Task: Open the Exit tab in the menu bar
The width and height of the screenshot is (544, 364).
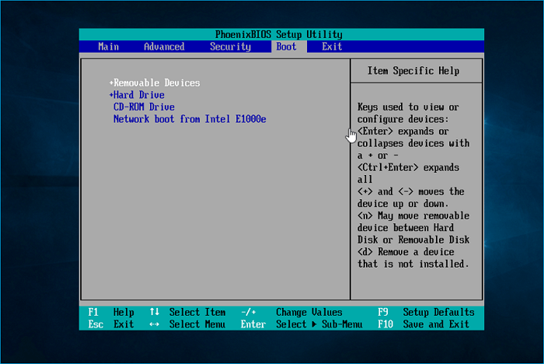Action: 332,47
